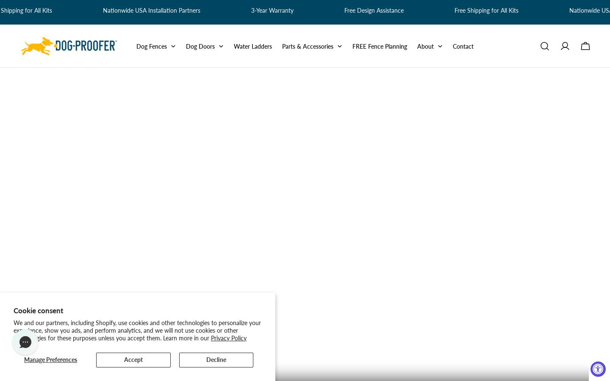Open the chat bubble widget
The image size is (610, 381).
click(x=25, y=342)
